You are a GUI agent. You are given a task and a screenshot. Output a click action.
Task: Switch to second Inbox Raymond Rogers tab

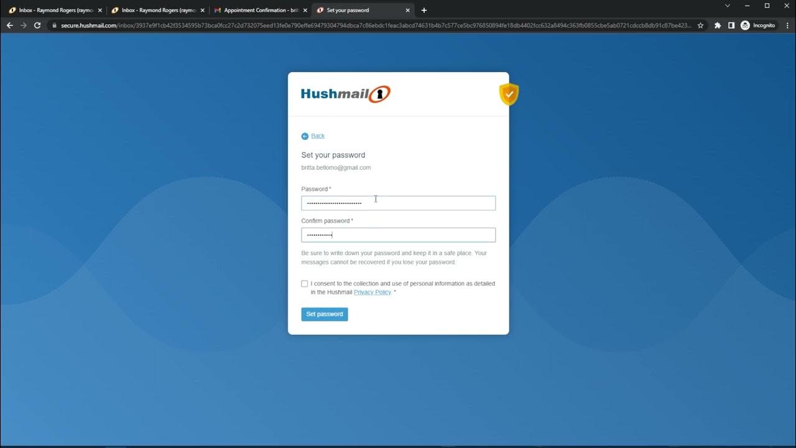[x=157, y=11]
